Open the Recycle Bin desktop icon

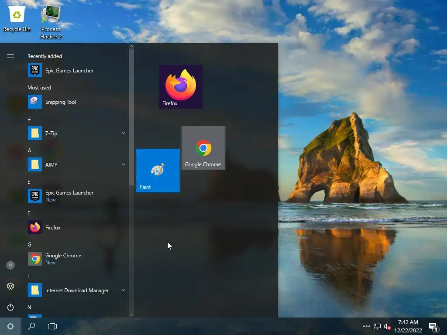(17, 19)
